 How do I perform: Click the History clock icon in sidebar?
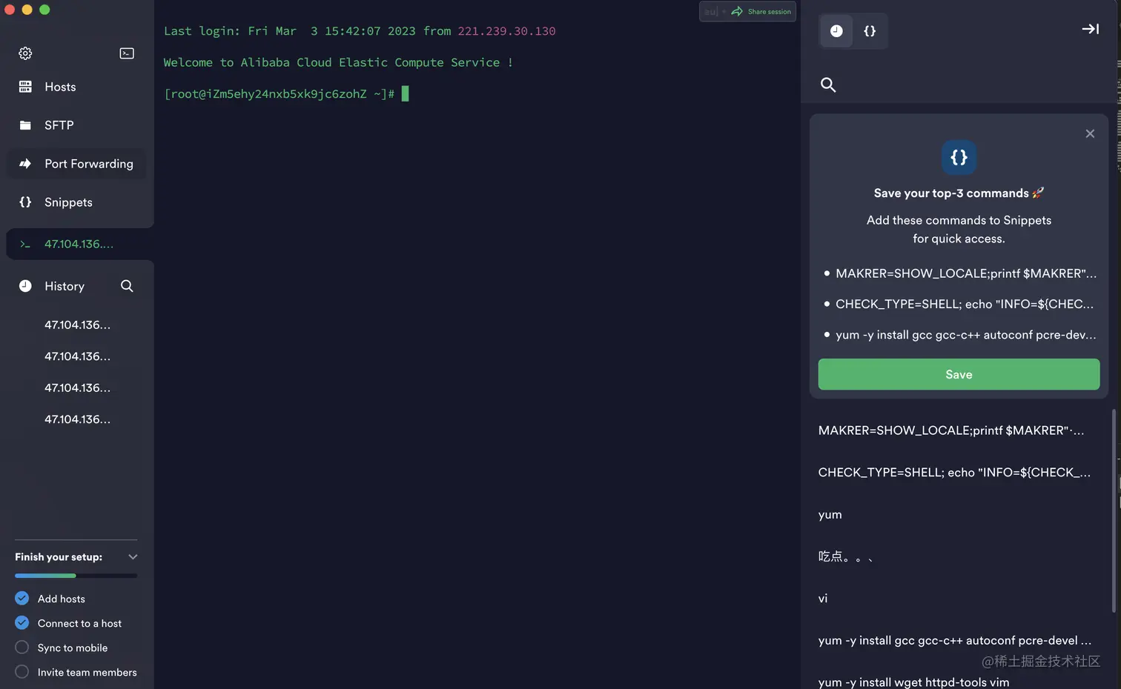[25, 286]
